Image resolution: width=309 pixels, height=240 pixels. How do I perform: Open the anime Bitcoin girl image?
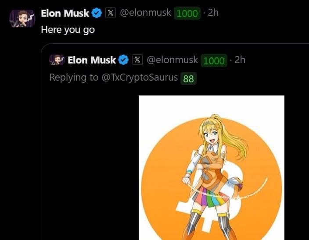212,169
